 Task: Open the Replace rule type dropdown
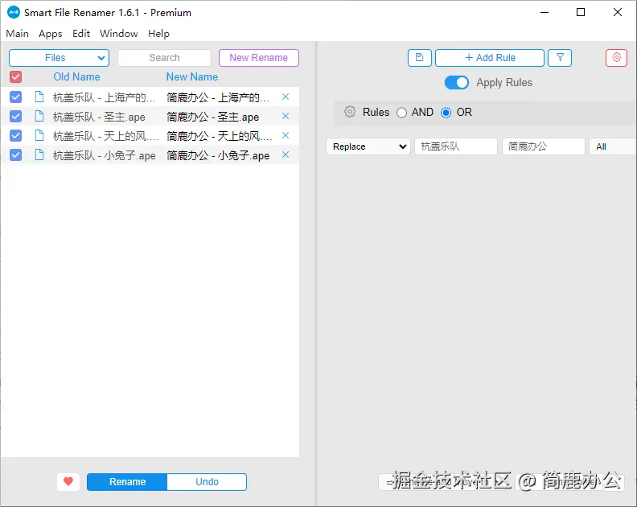368,146
